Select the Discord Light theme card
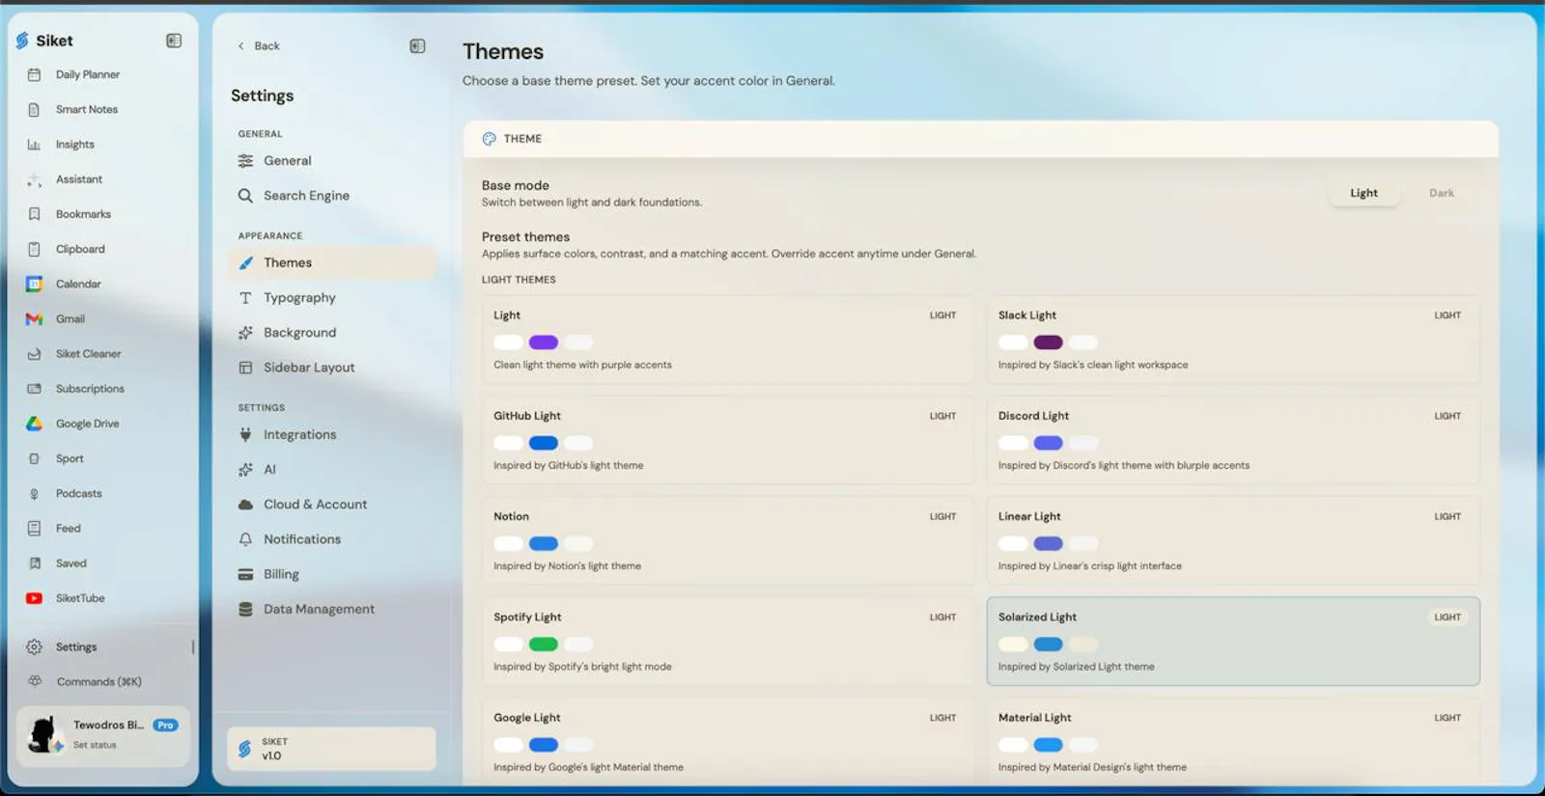The image size is (1545, 796). (x=1233, y=440)
